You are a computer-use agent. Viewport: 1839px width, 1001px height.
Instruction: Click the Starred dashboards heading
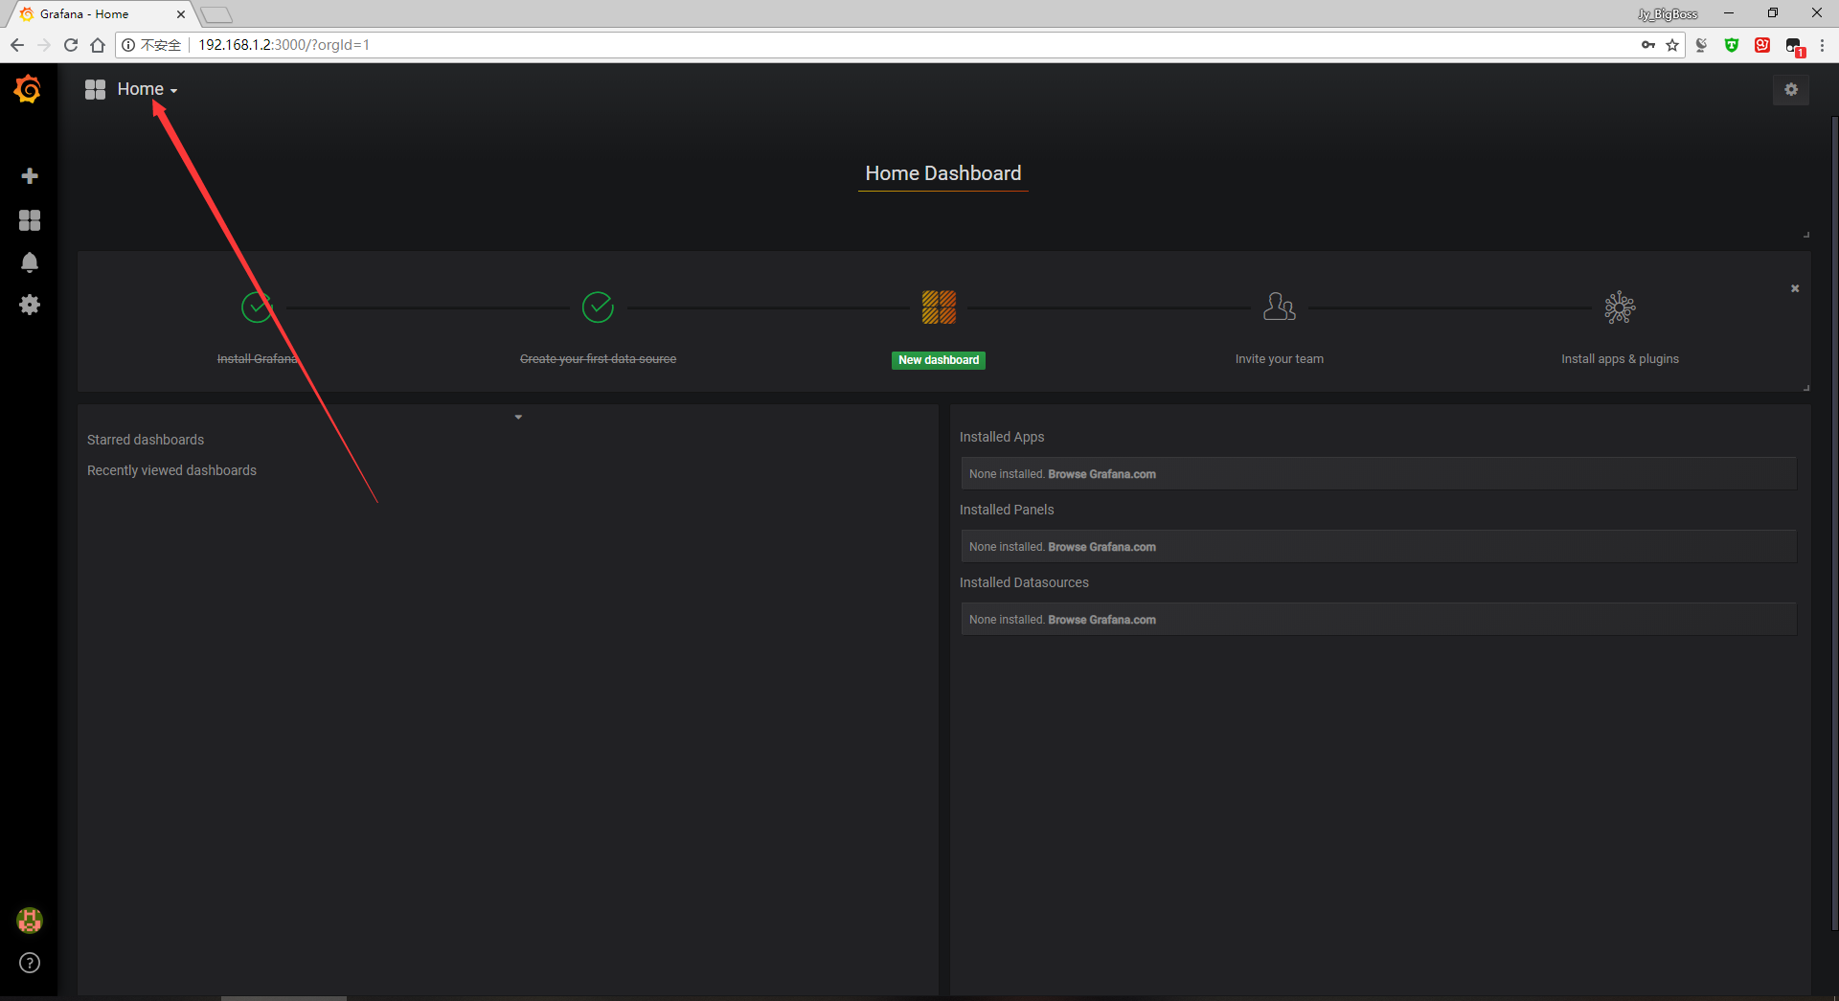pos(146,440)
